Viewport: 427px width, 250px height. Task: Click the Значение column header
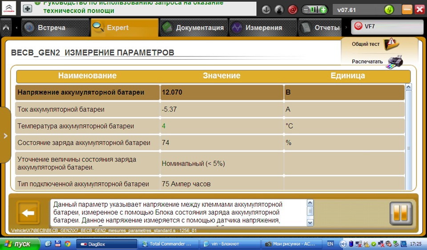pyautogui.click(x=222, y=76)
